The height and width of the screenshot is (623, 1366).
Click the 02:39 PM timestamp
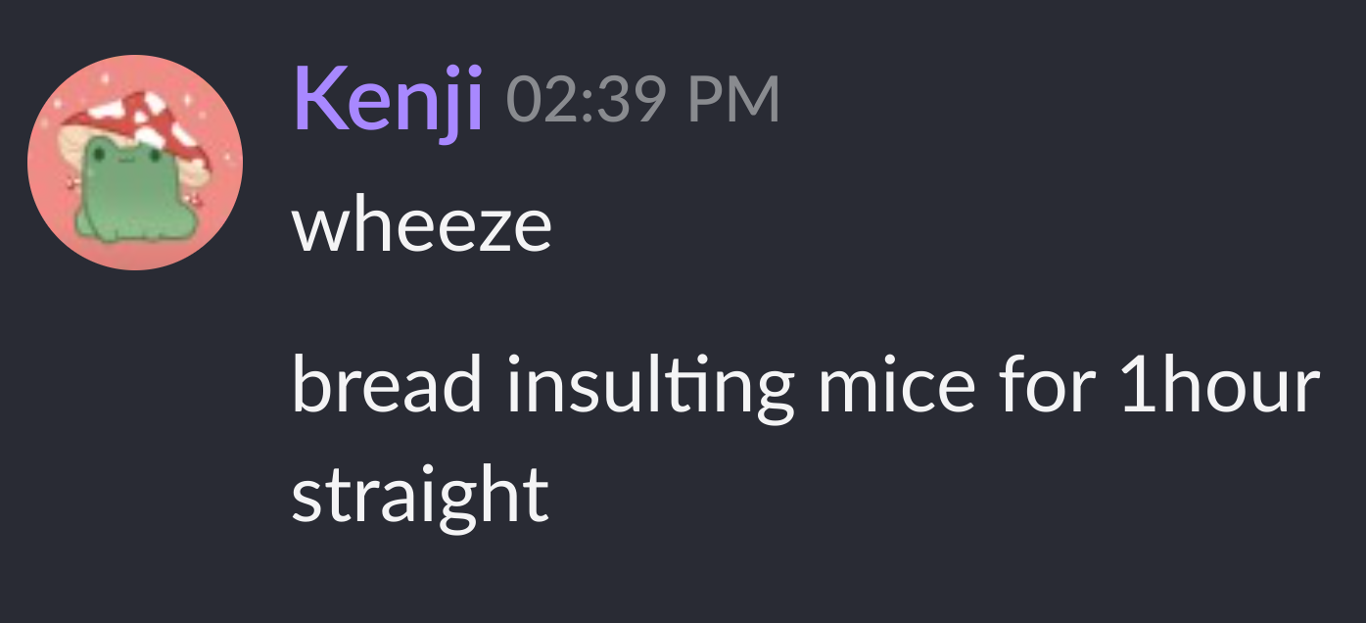(643, 100)
